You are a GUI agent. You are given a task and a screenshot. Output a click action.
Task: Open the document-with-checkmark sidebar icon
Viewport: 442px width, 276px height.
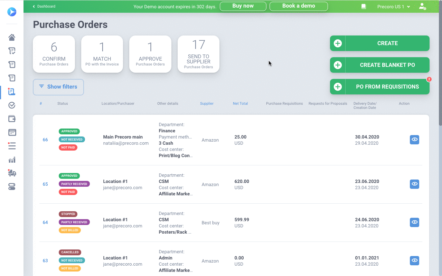(x=12, y=51)
